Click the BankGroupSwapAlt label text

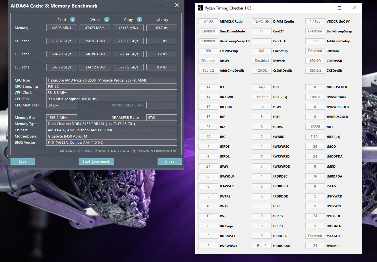point(235,41)
